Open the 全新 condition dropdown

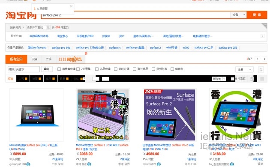pyautogui.click(x=244, y=69)
